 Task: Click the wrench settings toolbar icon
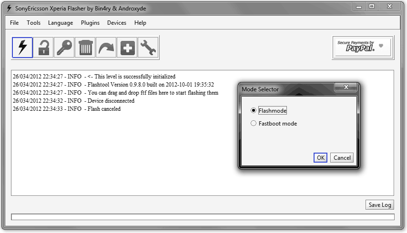[x=148, y=48]
